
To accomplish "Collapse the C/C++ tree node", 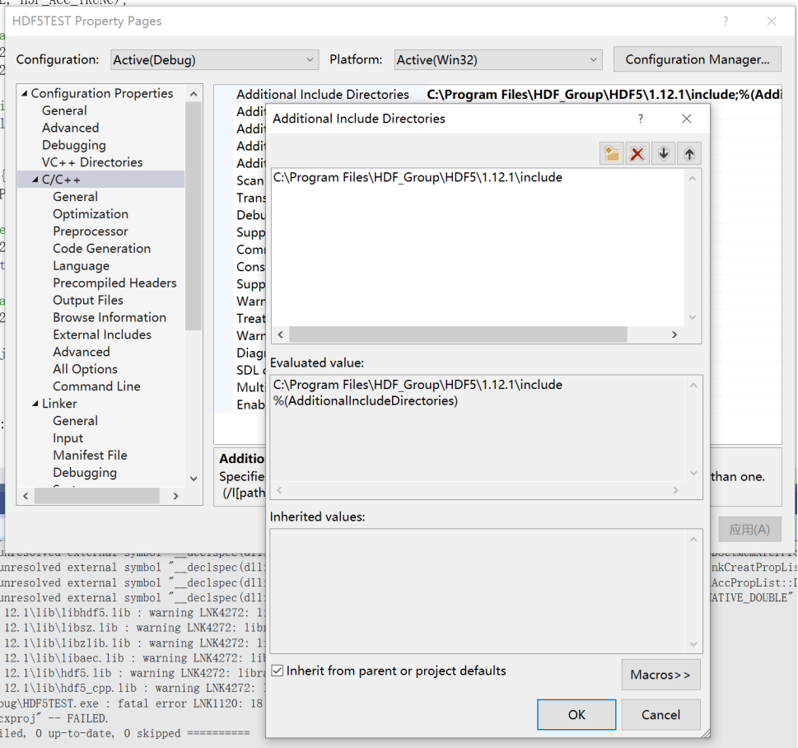I will 35,180.
